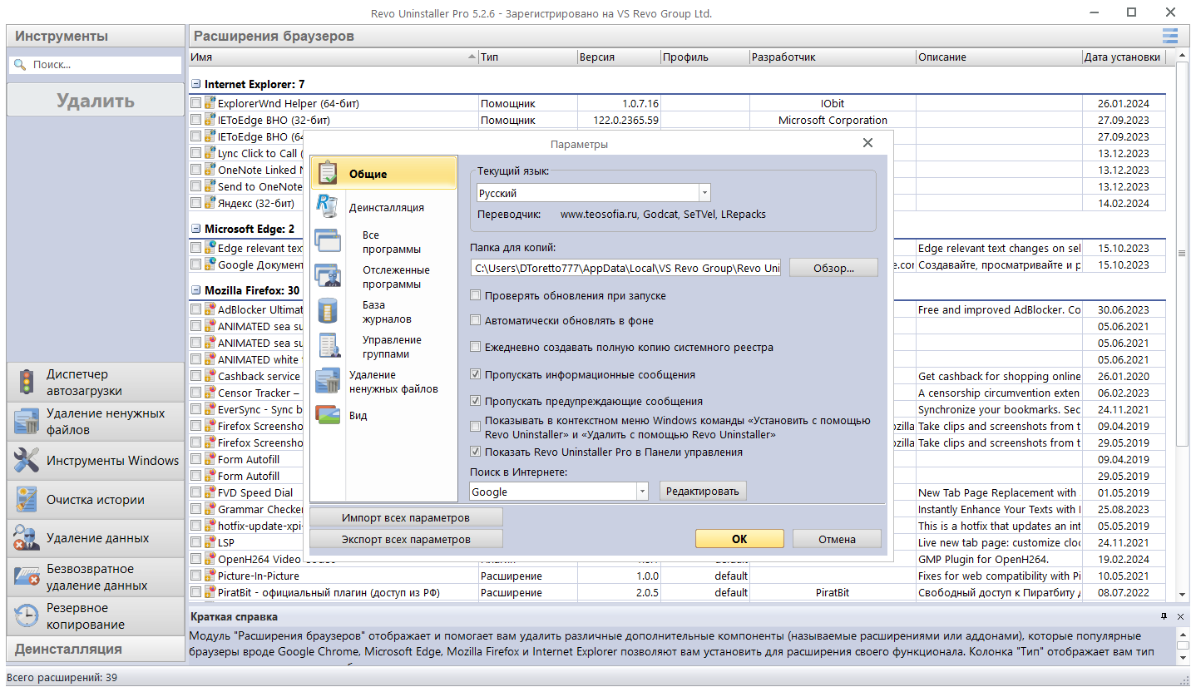
Task: Open Безвозвратное удаление данных icon
Action: 27,577
